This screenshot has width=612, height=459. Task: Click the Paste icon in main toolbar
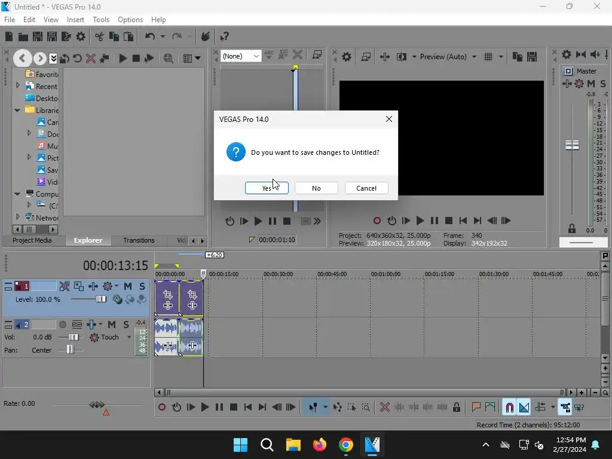click(128, 36)
